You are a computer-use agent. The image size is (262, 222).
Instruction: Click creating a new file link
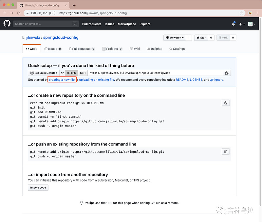[62, 80]
